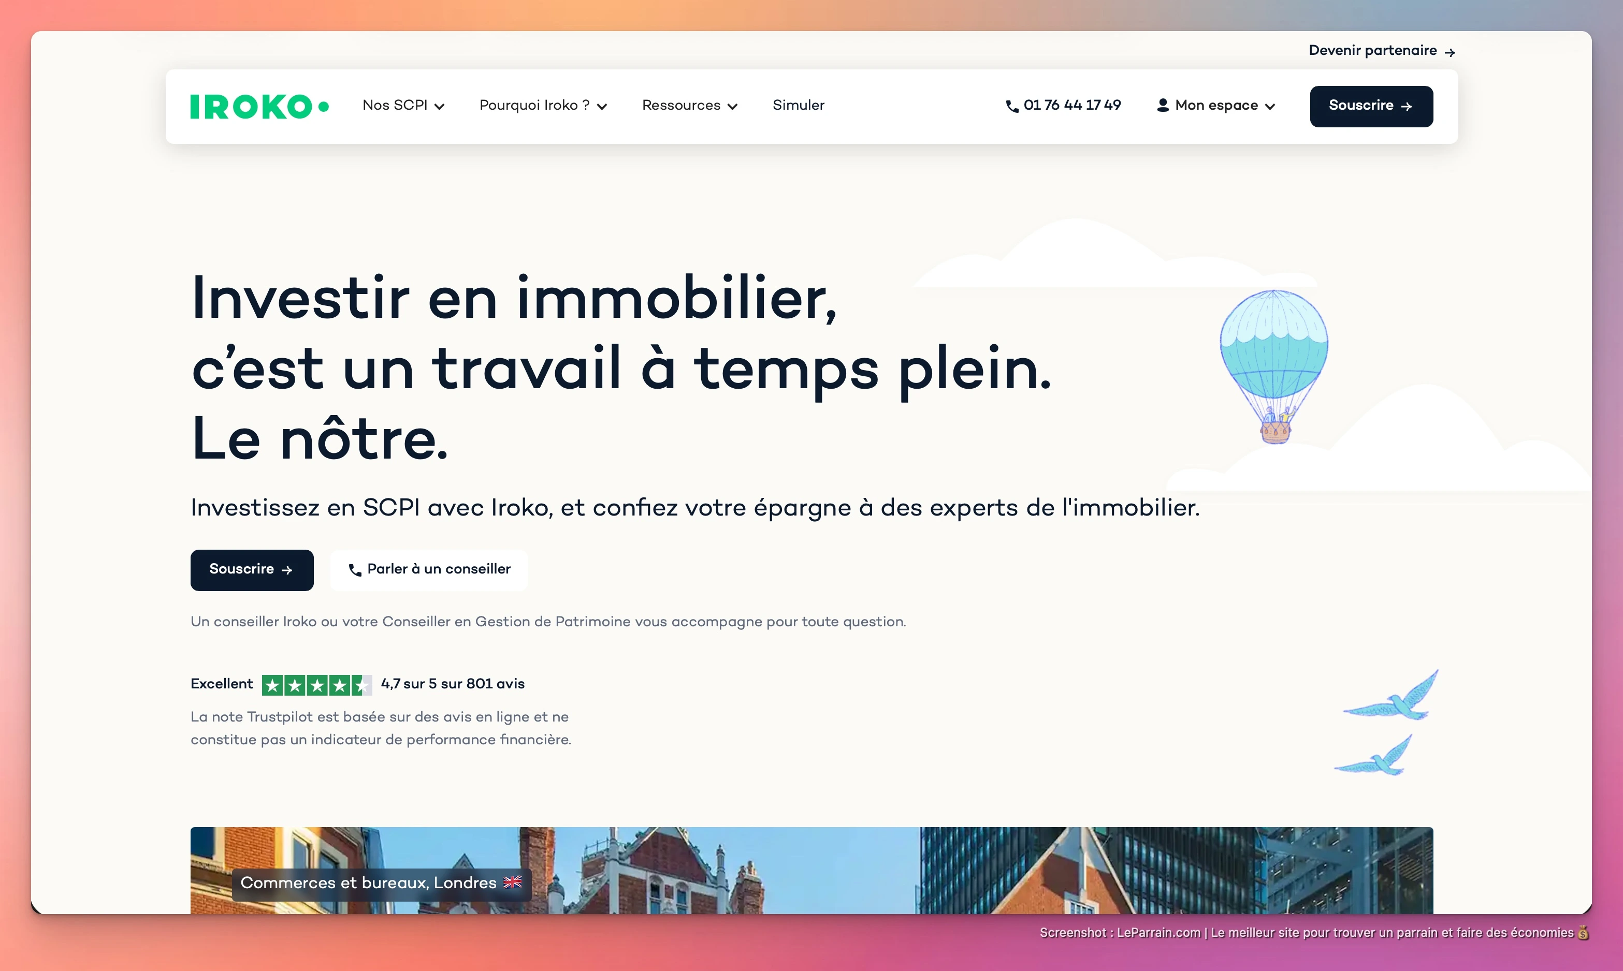1623x971 pixels.
Task: Call the number 01 76 44 17 49
Action: pos(1072,106)
